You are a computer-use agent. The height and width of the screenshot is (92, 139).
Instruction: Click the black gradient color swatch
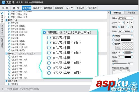click(126, 40)
